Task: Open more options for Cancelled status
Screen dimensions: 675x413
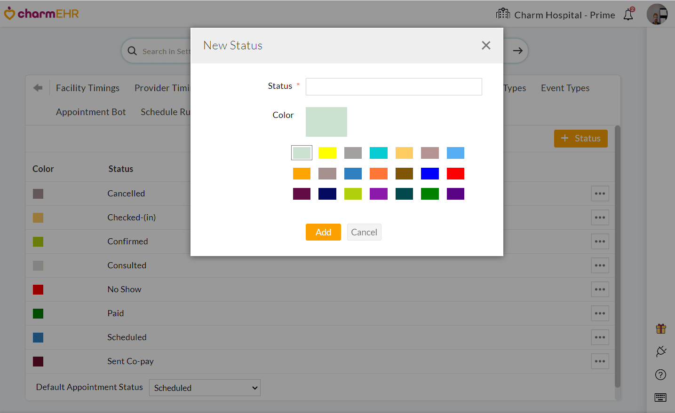Action: [x=600, y=194]
